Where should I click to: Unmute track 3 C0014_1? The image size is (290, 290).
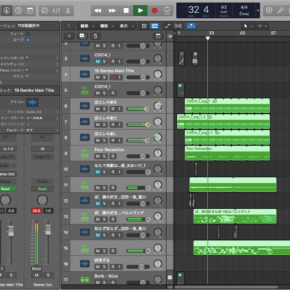[x=98, y=62]
